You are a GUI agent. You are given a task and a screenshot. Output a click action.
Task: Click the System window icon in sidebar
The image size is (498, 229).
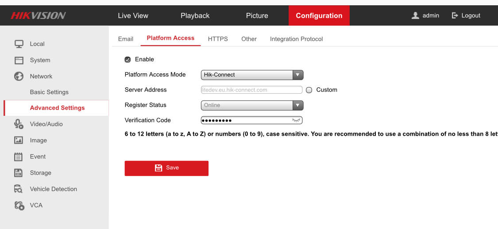pyautogui.click(x=19, y=60)
